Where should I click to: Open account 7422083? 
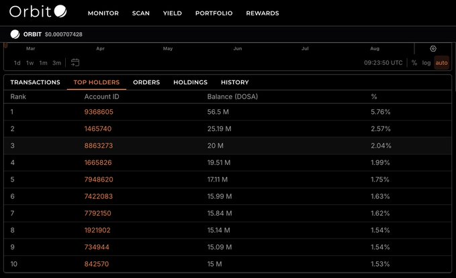(x=99, y=196)
